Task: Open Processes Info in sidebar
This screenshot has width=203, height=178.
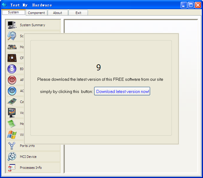Action: pos(31,168)
